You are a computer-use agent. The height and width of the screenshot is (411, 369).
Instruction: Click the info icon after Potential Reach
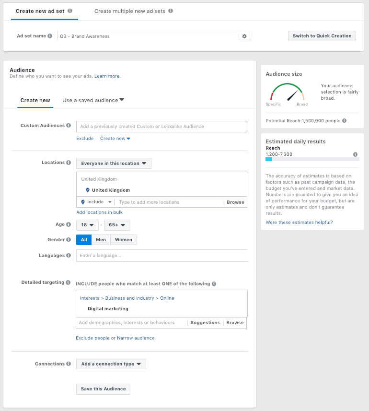[343, 121]
